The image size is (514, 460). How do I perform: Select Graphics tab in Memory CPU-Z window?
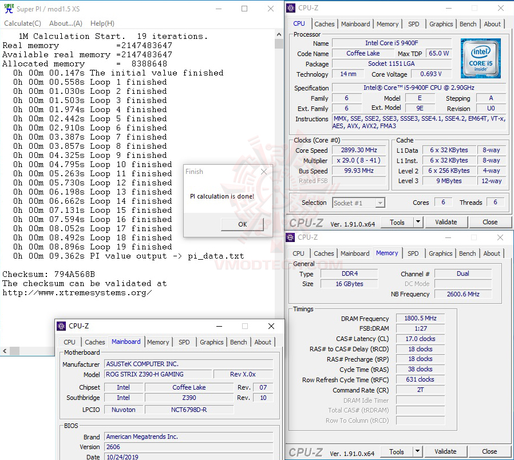click(x=440, y=253)
